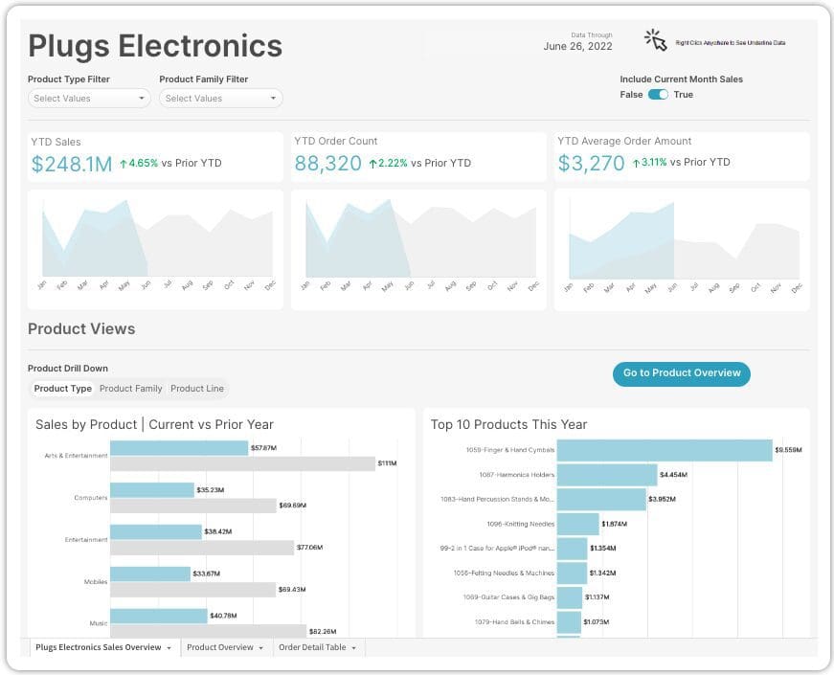Select the Product Family drill down level
This screenshot has width=834, height=675.
tap(131, 389)
